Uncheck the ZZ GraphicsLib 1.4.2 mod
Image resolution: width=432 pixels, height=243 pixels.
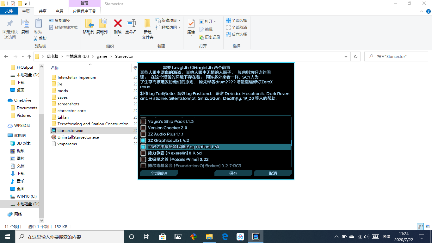pyautogui.click(x=143, y=140)
